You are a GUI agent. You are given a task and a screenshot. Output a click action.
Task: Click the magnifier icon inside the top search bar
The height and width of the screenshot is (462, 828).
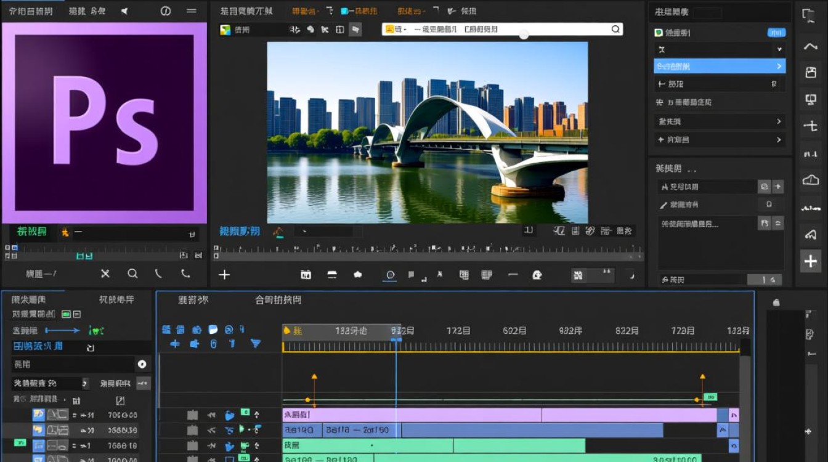coord(615,29)
